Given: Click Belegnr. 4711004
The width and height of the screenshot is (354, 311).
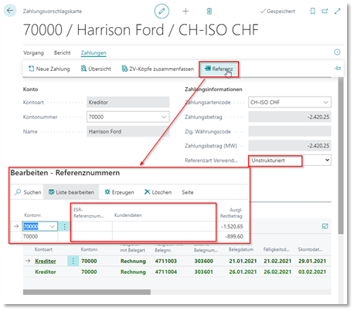Looking at the screenshot, I should (x=165, y=272).
